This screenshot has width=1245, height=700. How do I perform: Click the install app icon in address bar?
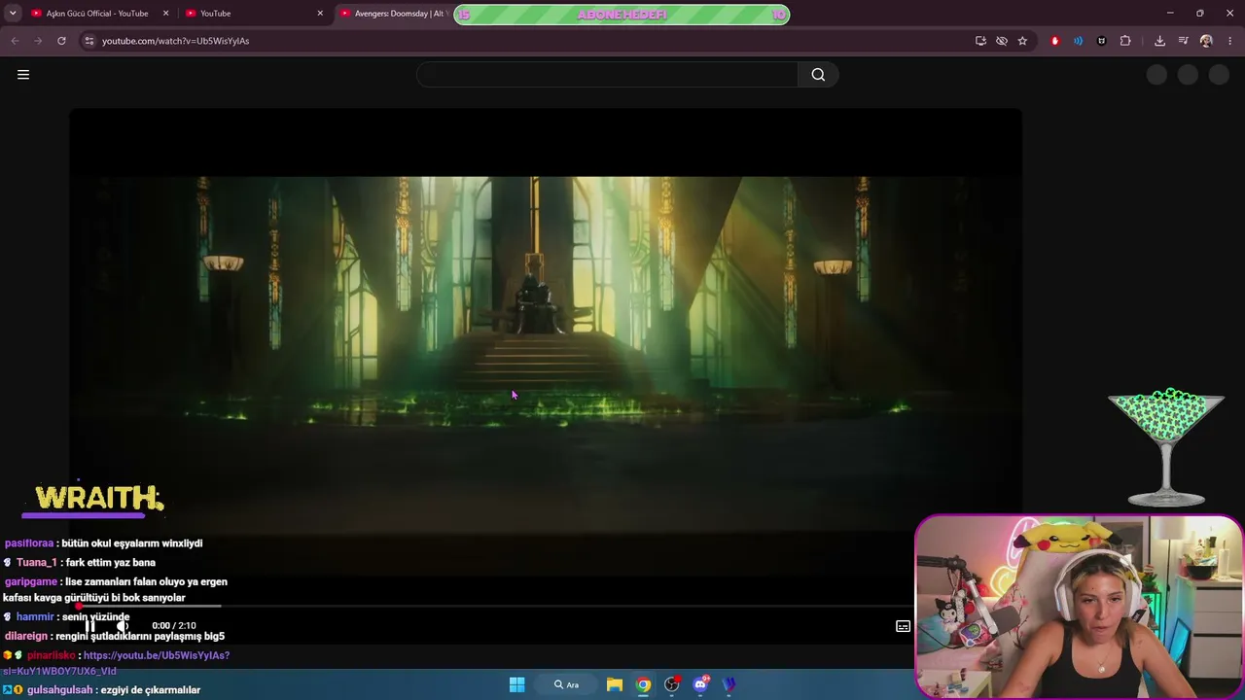tap(980, 41)
